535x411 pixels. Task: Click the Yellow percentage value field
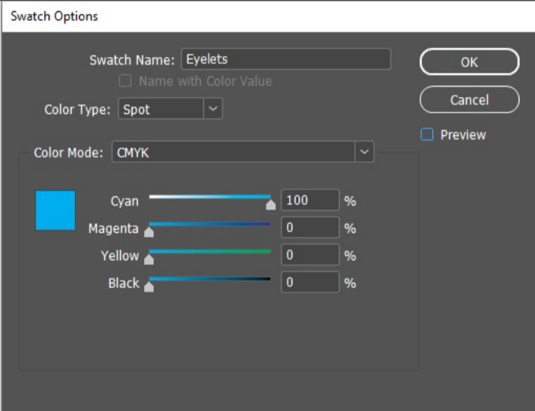tap(310, 255)
